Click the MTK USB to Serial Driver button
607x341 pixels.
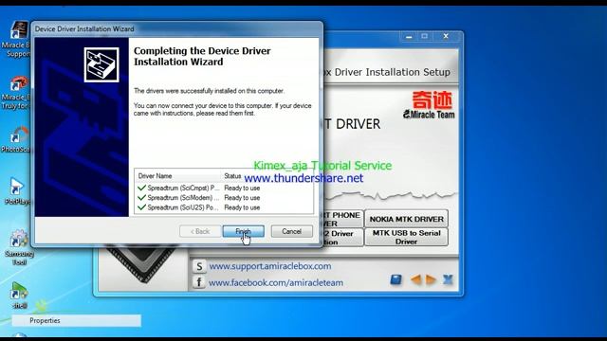406,237
